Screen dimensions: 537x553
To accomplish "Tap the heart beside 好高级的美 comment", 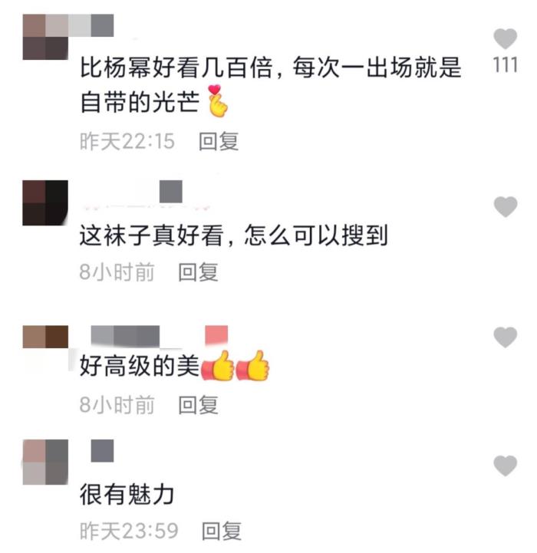I will [x=505, y=337].
